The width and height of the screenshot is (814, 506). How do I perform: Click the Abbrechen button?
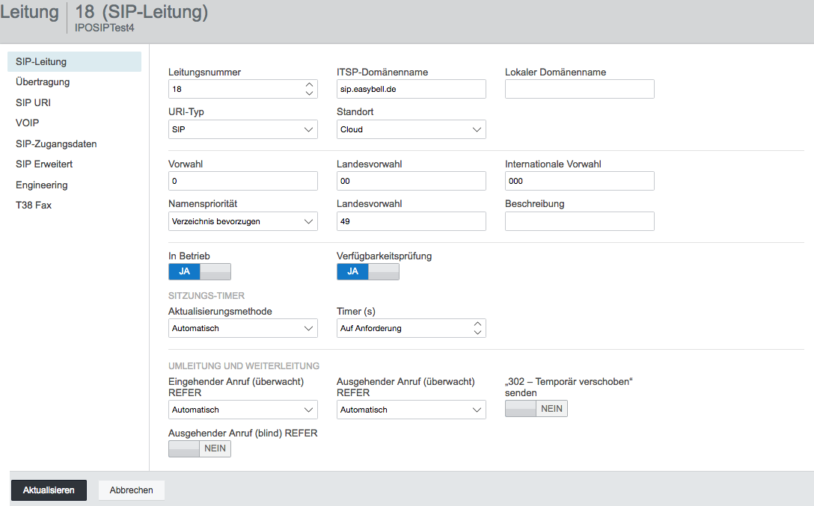click(132, 490)
